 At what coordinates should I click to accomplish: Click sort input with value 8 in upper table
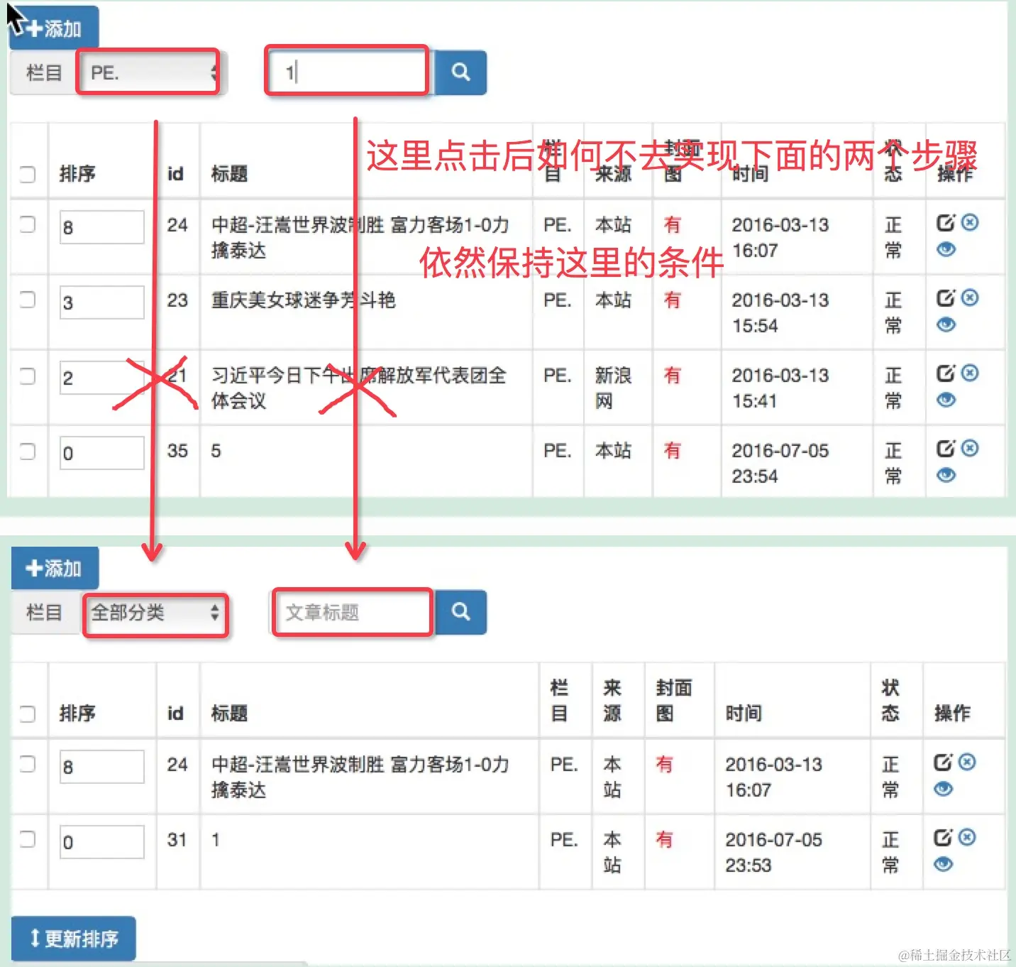pyautogui.click(x=102, y=227)
